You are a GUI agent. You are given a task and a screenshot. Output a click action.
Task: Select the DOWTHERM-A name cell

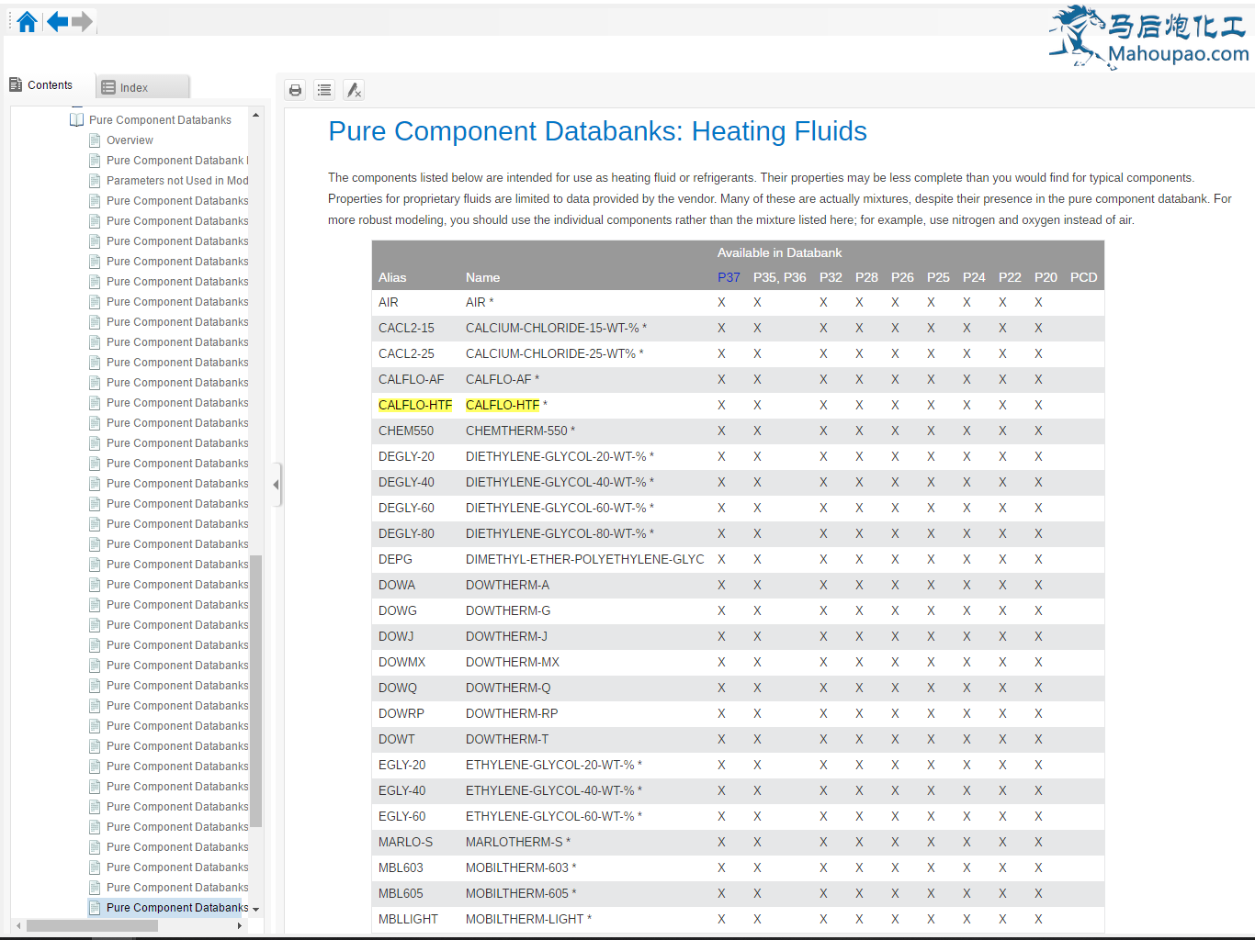pos(507,585)
